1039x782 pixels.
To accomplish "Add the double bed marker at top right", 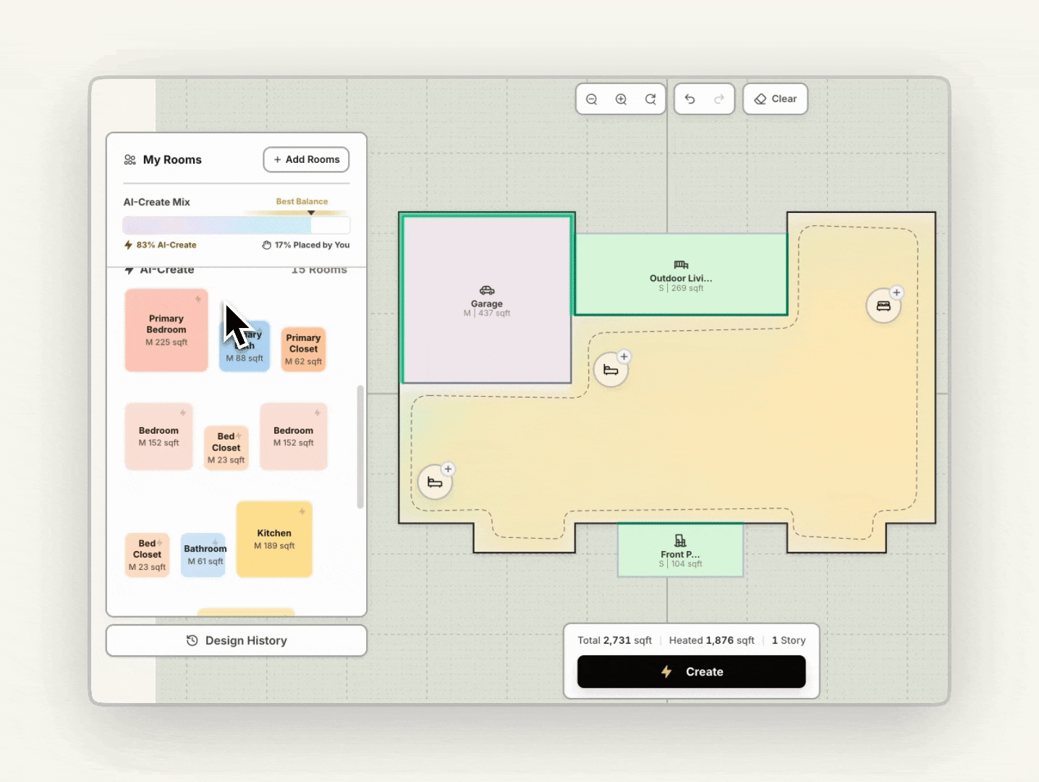I will click(x=883, y=306).
